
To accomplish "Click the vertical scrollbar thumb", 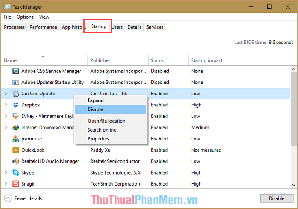I will 294,109.
